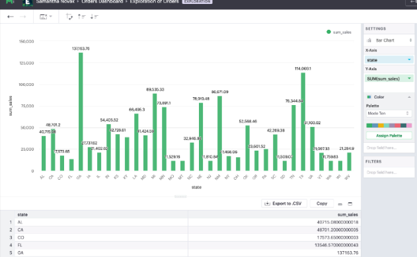417x257 pixels.
Task: Toggle the sum_sales legend item
Action: coord(339,32)
